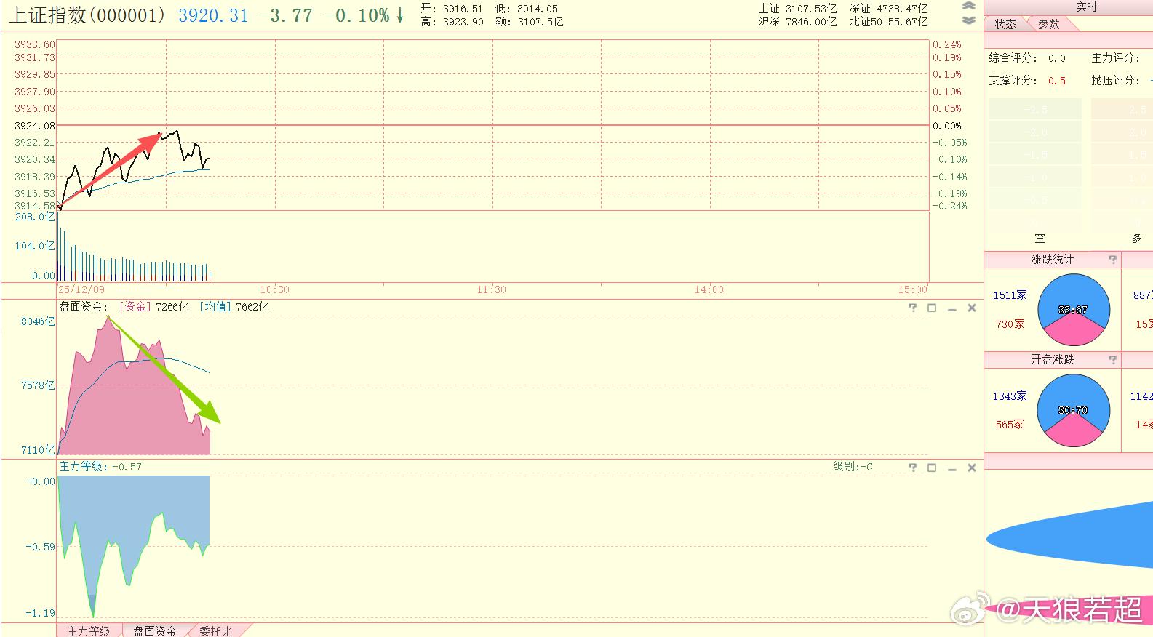Click the low price 3914.05
The width and height of the screenshot is (1153, 637).
pos(538,9)
